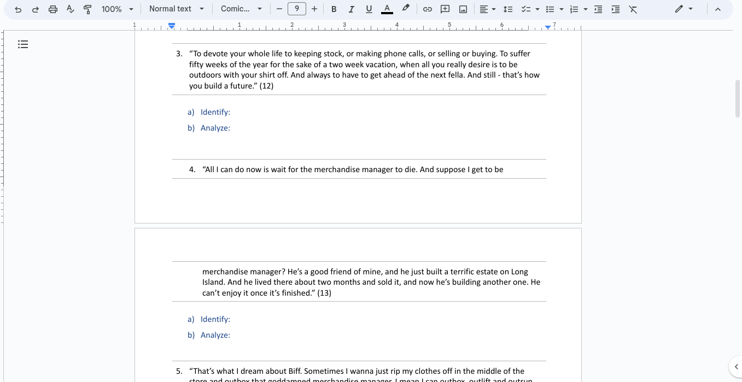Select the font size field
742x382 pixels.
coord(297,9)
